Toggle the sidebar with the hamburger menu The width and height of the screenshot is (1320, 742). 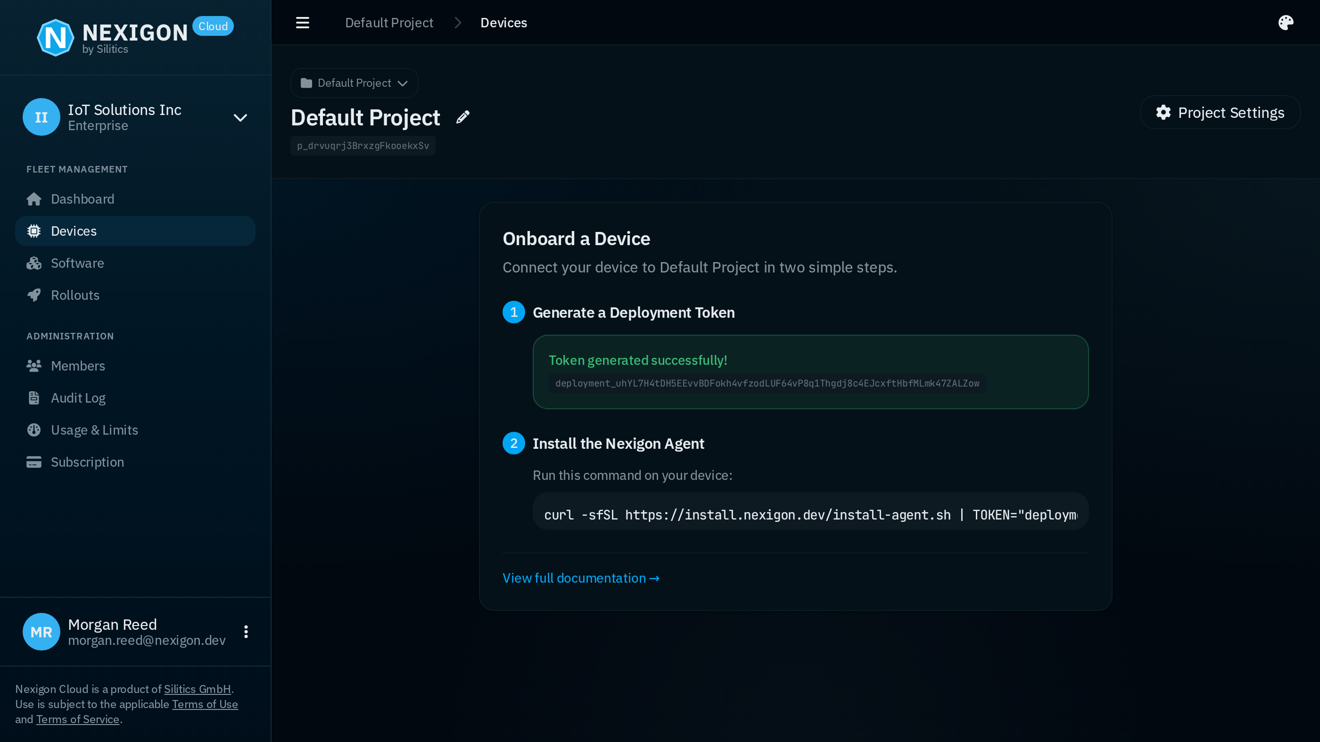[x=302, y=22]
